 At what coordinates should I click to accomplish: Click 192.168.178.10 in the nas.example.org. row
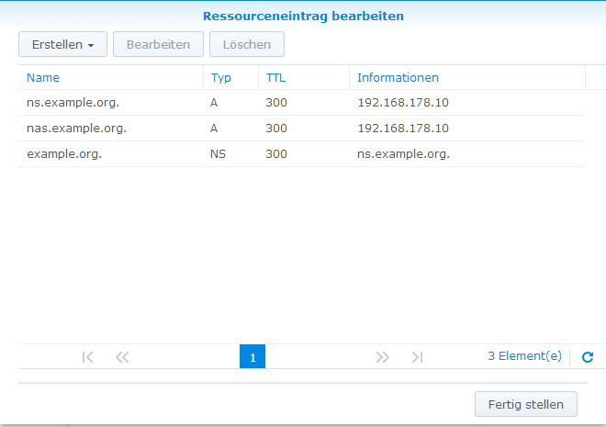[x=403, y=129]
